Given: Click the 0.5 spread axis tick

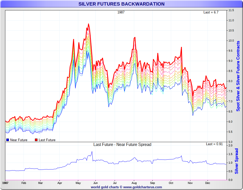Looking at the screenshot, I should pyautogui.click(x=230, y=172).
